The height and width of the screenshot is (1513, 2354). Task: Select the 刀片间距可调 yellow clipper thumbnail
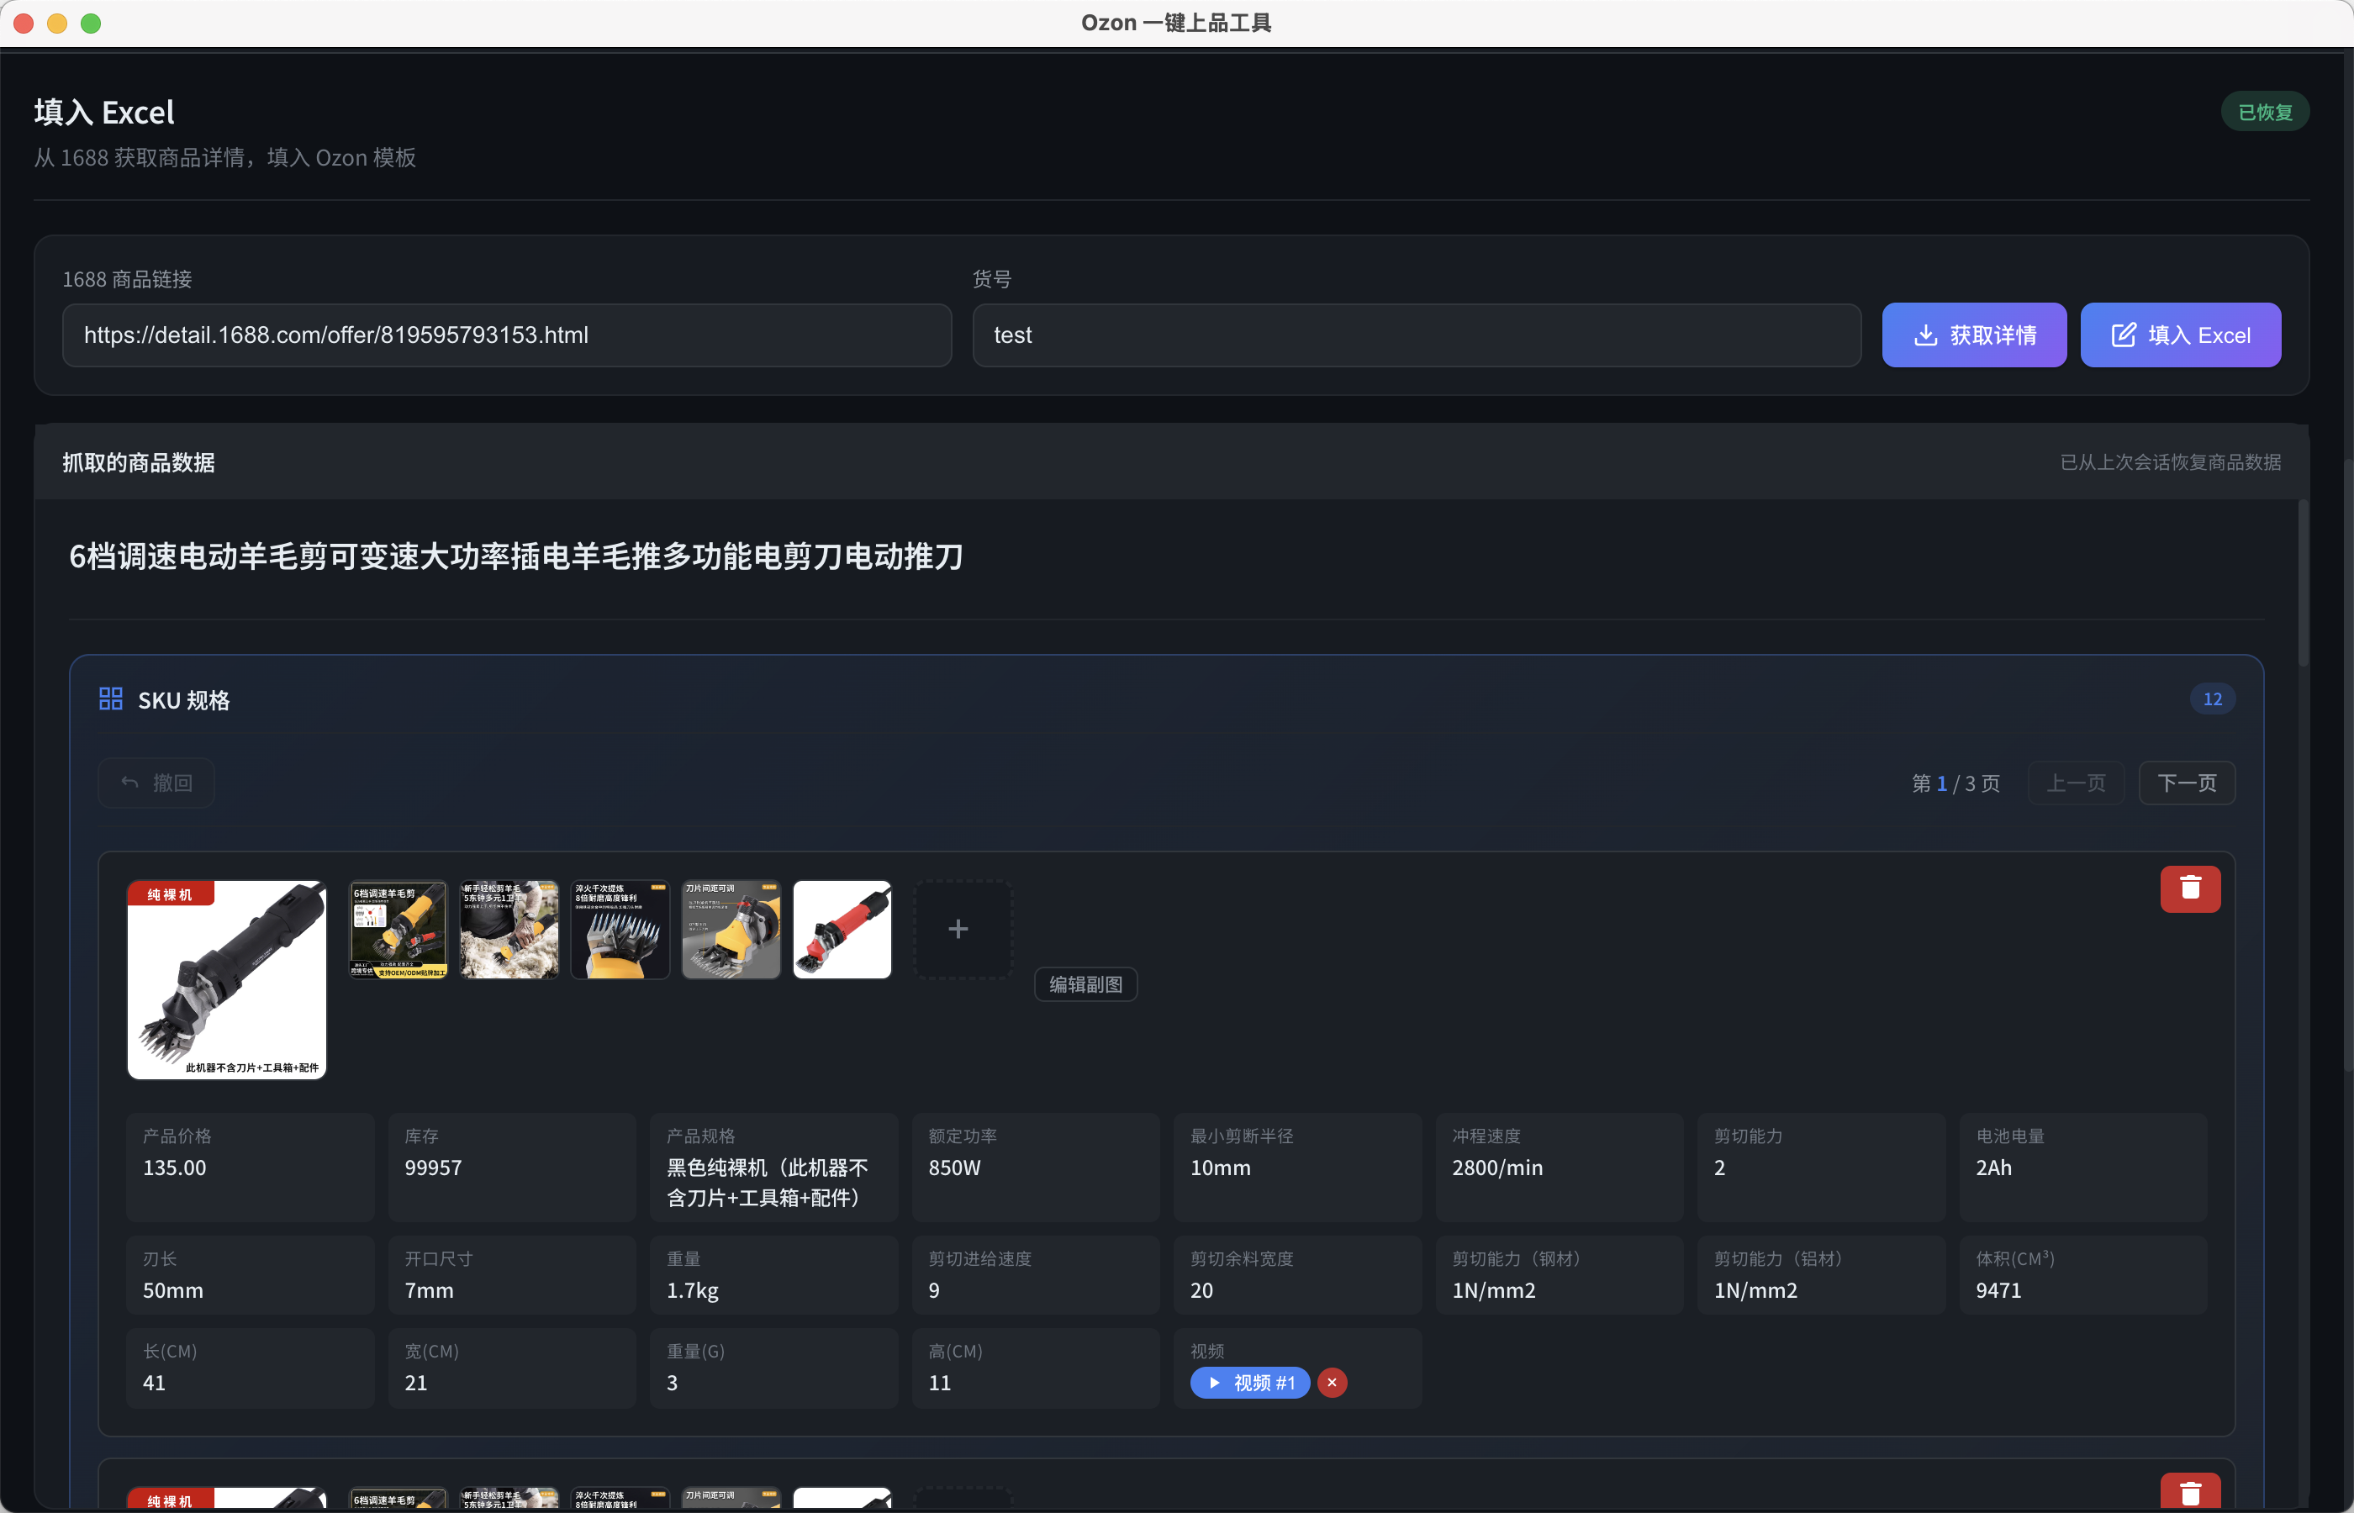coord(731,930)
